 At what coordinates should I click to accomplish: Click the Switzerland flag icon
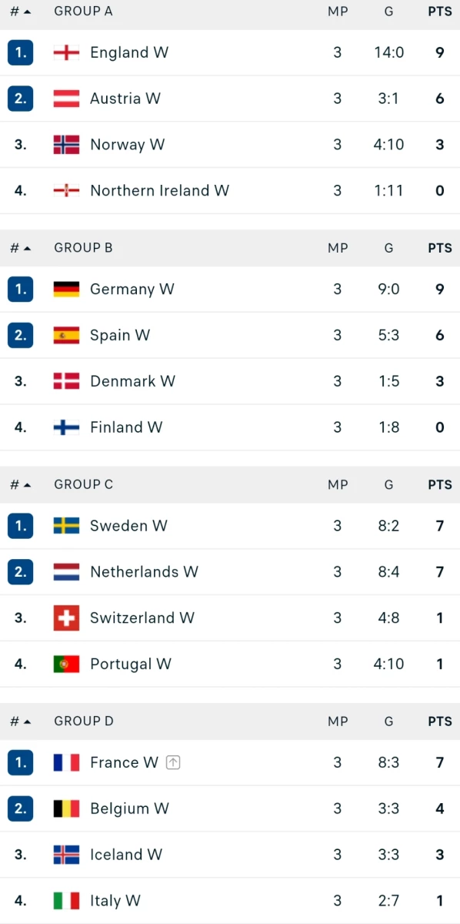(x=66, y=618)
